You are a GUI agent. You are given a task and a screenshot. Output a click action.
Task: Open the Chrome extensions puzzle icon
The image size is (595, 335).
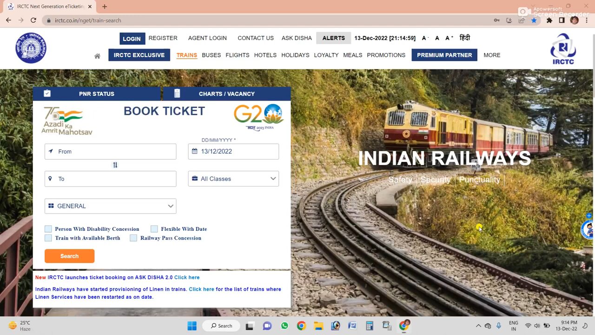point(549,20)
